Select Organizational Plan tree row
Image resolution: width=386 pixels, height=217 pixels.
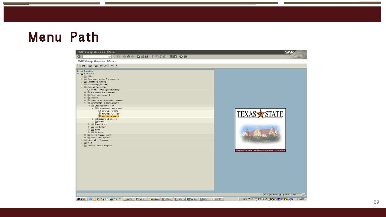coord(104,106)
